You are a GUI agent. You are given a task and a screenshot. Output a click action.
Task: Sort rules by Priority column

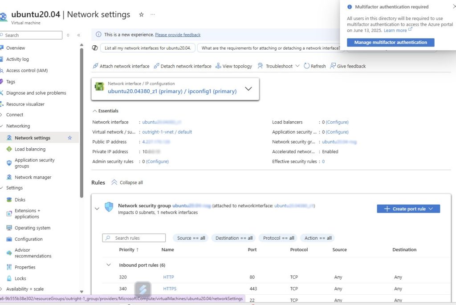(x=129, y=250)
